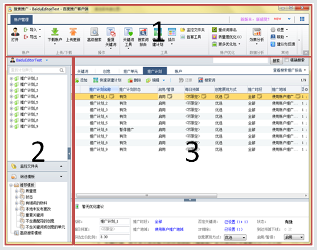Click the horizontal scrollbar under the table
Screen dimensions: 317x250
[x=147, y=195]
